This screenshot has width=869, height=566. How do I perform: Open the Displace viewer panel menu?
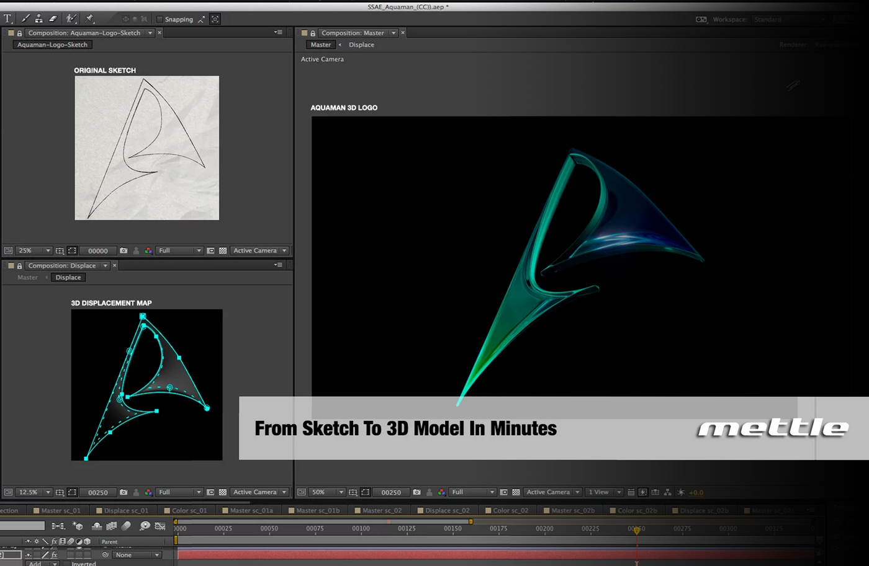tap(278, 265)
